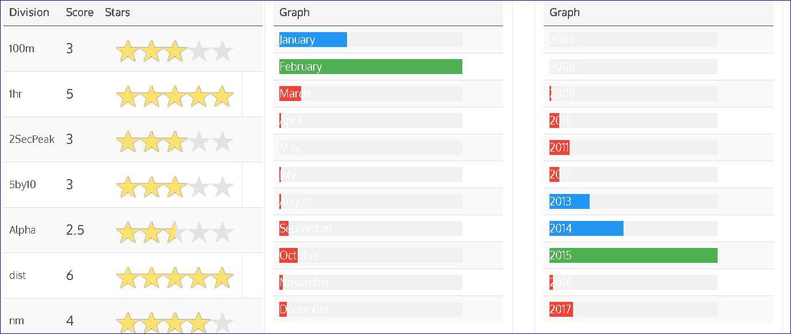
Task: Click the blue 2014 bar
Action: pos(586,228)
